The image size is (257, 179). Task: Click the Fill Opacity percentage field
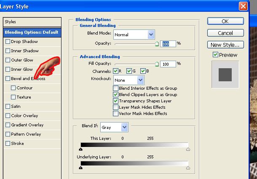coord(168,64)
